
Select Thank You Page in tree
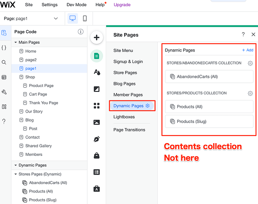49,103
